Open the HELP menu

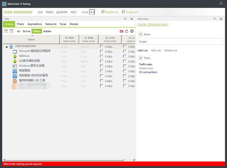click(x=73, y=12)
